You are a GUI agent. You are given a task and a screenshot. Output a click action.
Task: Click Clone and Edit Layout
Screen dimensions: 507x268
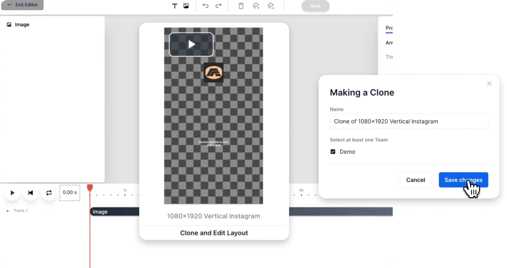click(214, 233)
